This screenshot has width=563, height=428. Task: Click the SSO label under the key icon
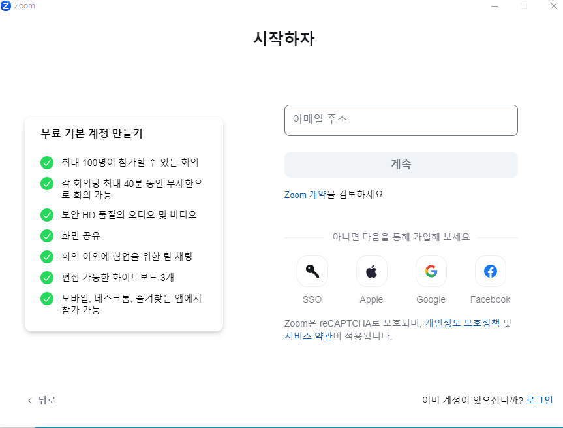(312, 299)
